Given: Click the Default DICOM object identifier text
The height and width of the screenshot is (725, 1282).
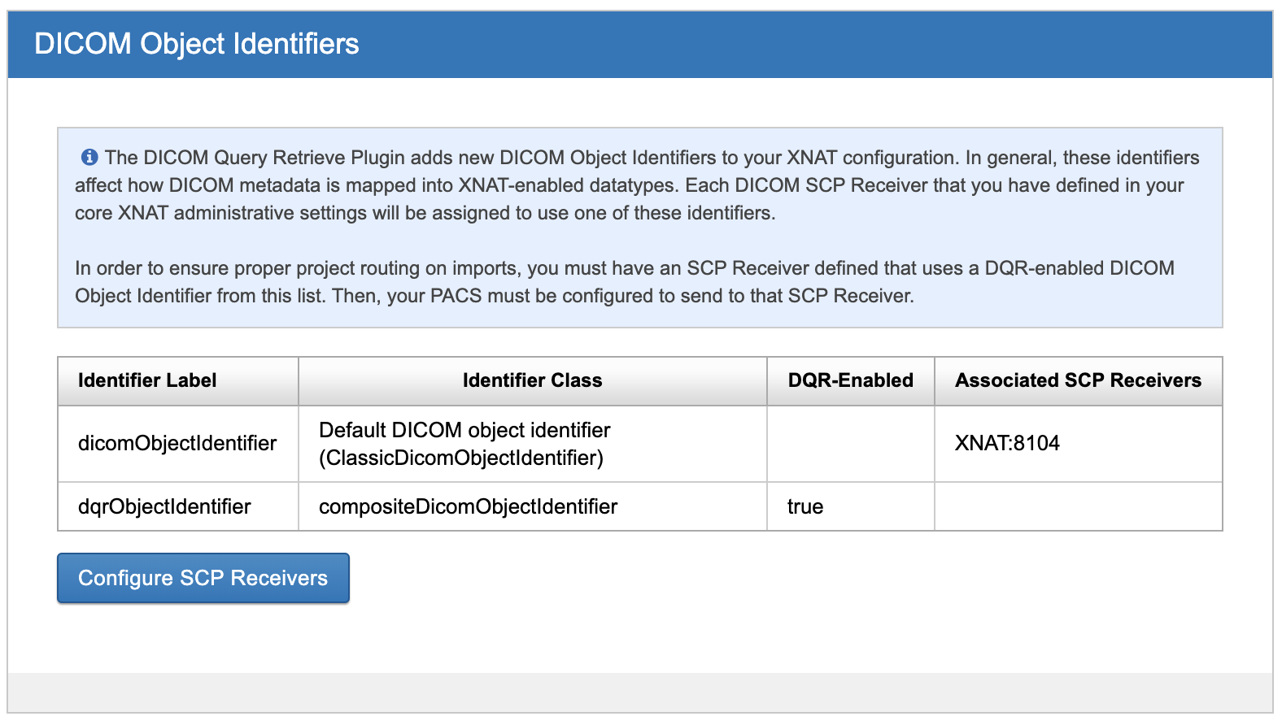Looking at the screenshot, I should pos(464,430).
